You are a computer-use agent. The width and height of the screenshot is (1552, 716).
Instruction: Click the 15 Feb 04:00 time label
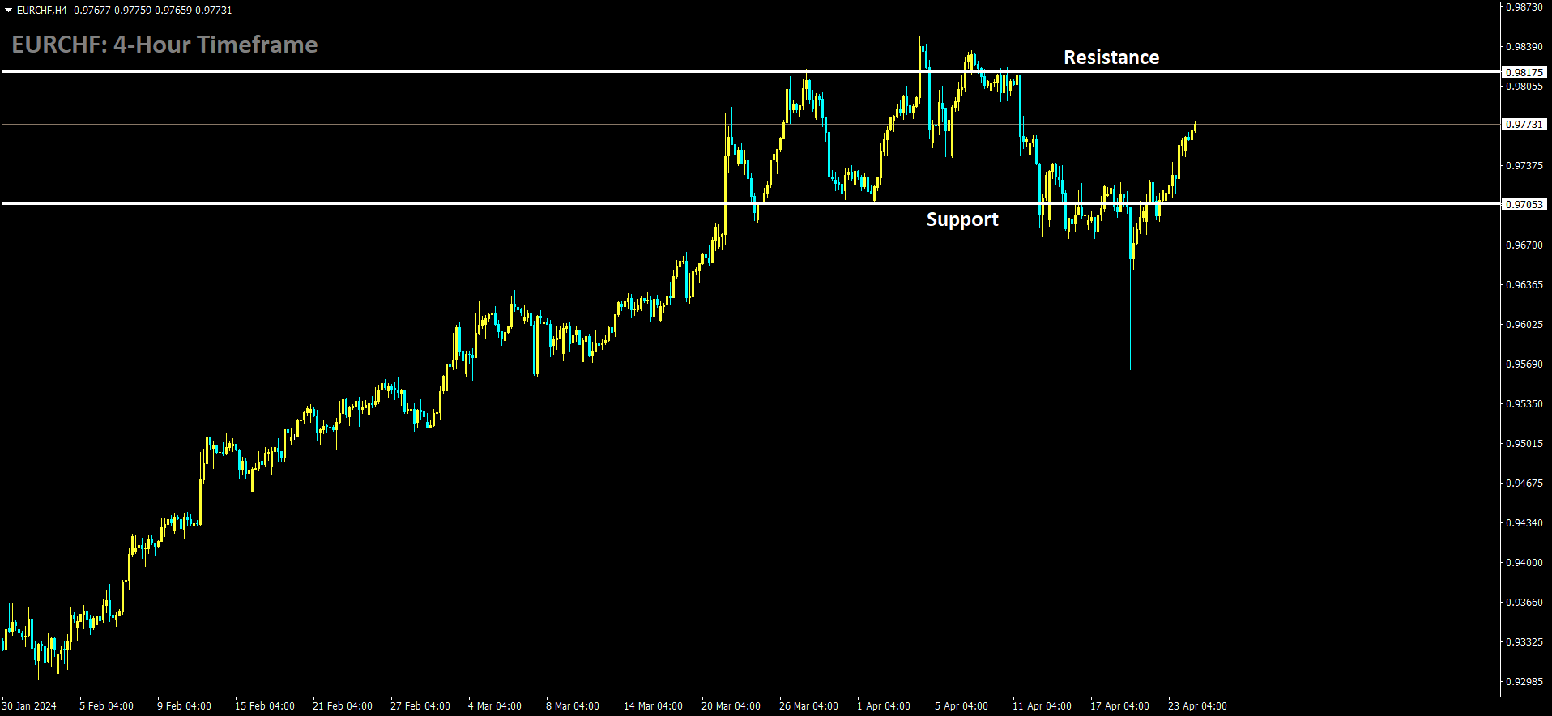click(x=265, y=705)
